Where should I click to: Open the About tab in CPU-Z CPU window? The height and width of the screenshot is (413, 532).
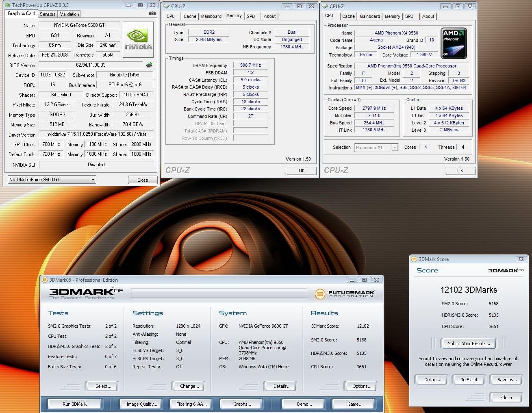coord(428,16)
